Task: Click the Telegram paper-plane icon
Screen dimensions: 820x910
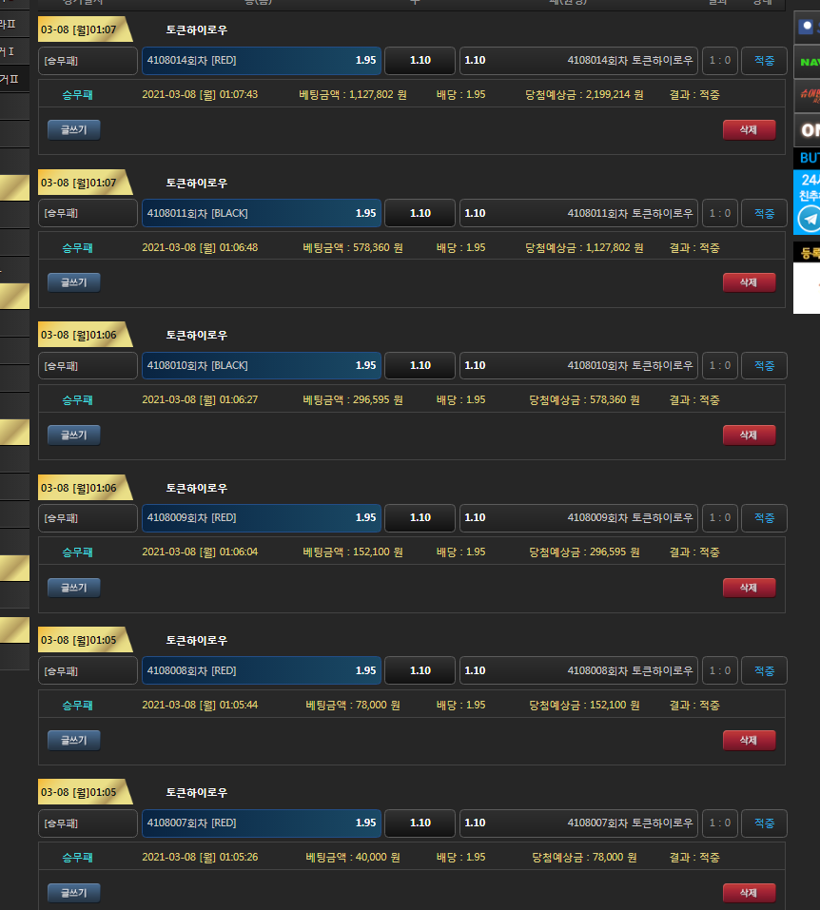Action: pyautogui.click(x=808, y=220)
